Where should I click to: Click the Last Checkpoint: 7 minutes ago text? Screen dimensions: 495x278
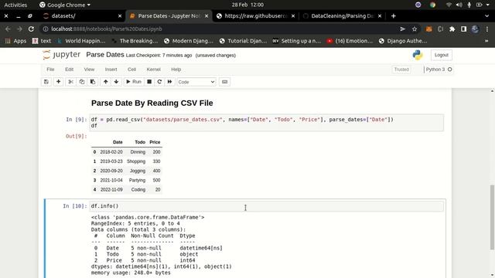coord(159,55)
